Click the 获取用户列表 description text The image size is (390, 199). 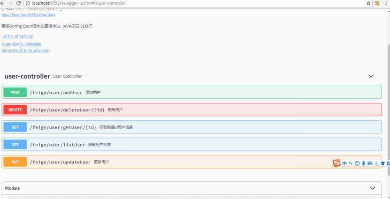[99, 144]
